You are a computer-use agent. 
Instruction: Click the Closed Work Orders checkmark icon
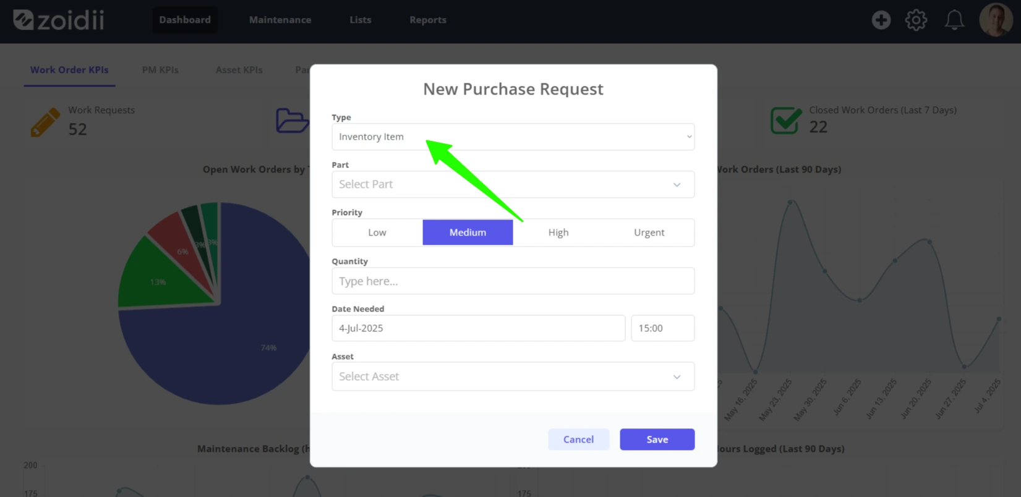tap(786, 120)
